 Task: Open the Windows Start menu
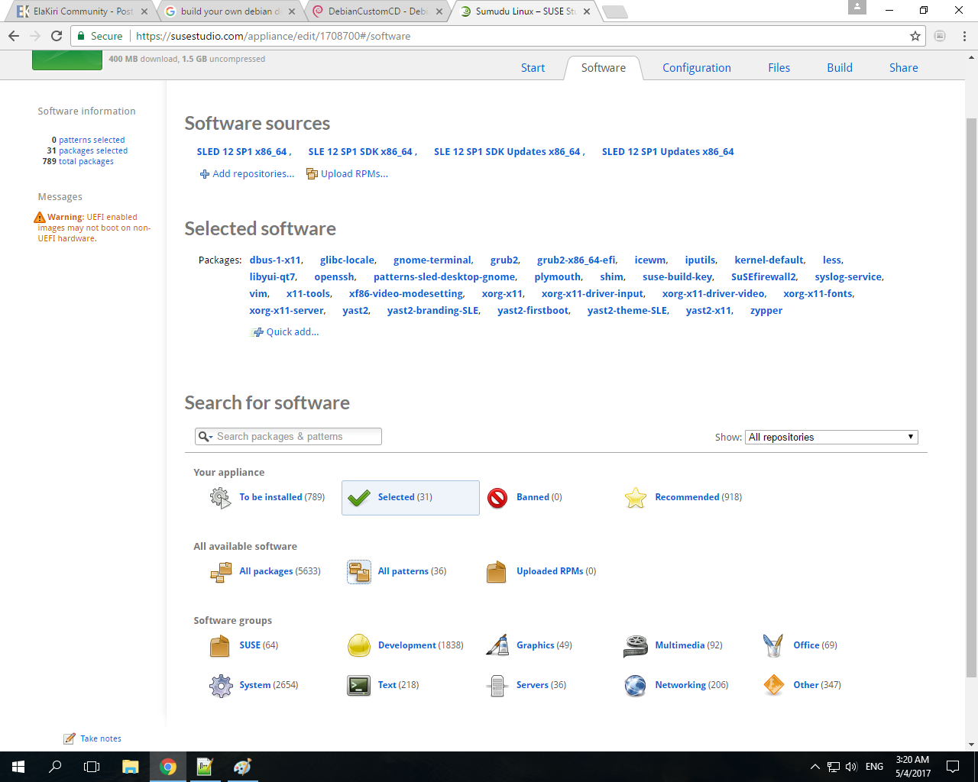(18, 767)
